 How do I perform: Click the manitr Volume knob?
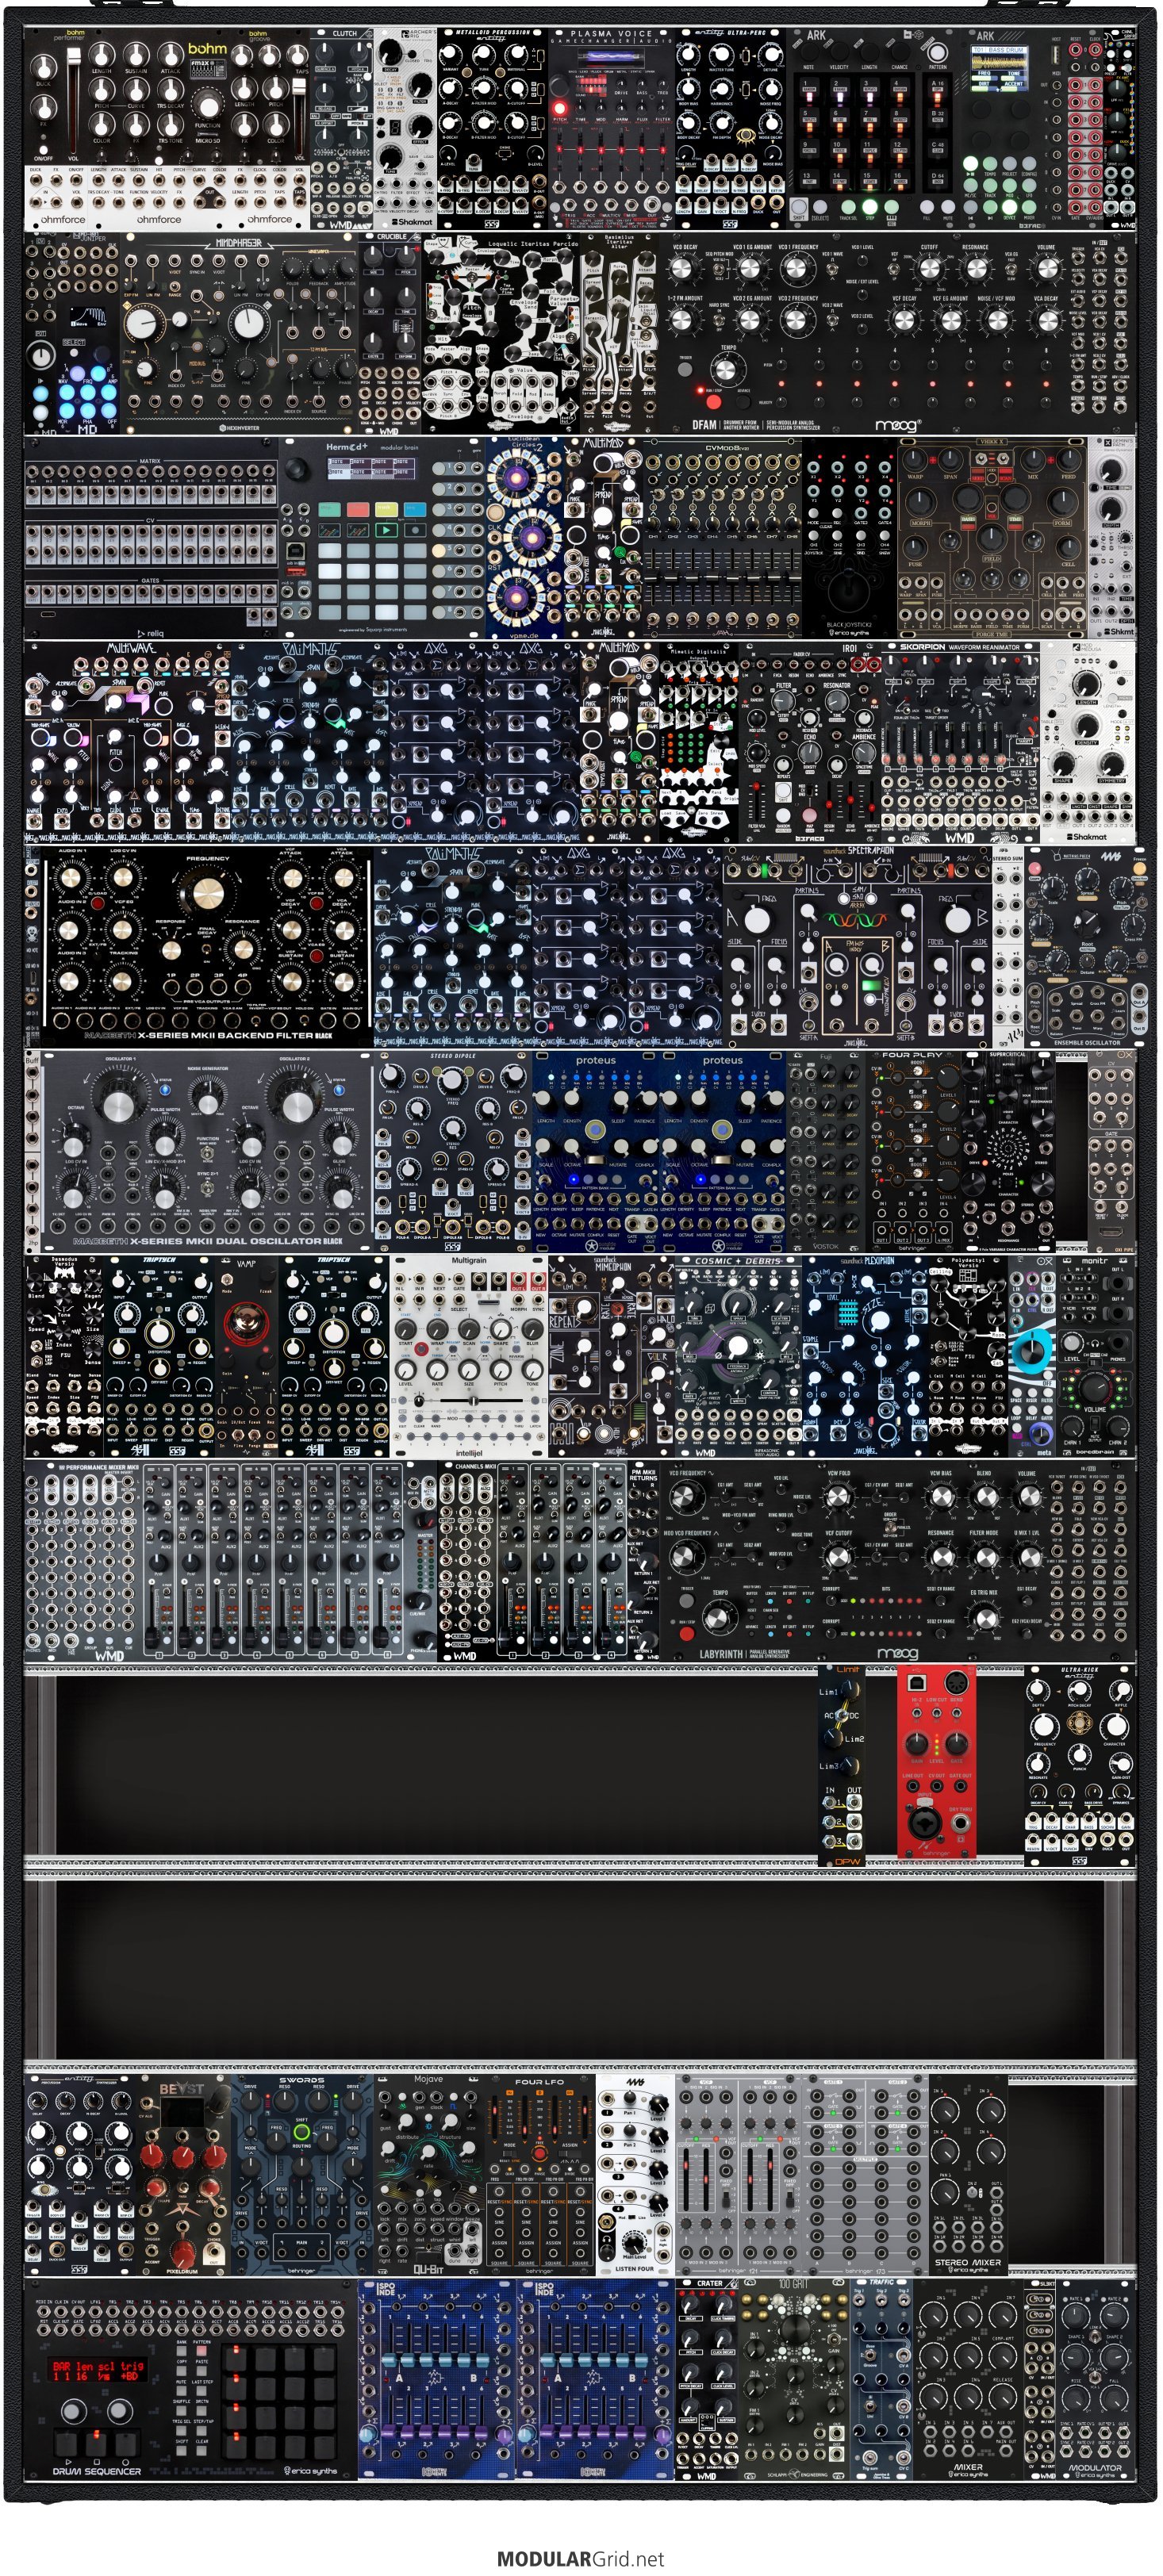(x=1096, y=1386)
